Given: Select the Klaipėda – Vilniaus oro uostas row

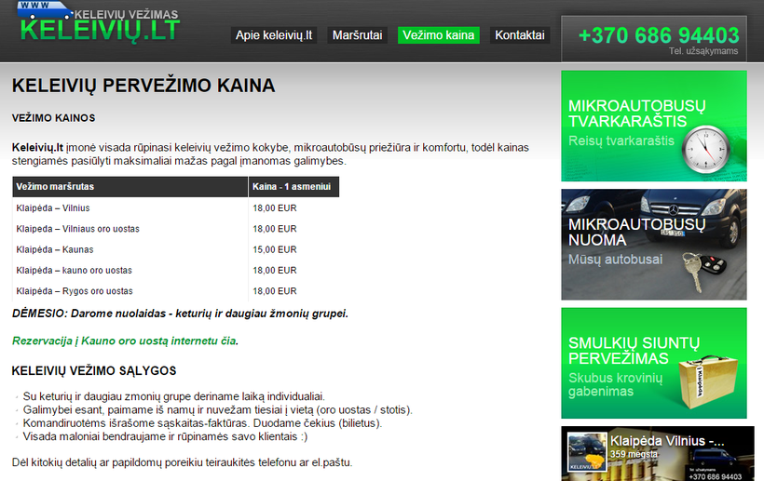Looking at the screenshot, I should point(175,229).
